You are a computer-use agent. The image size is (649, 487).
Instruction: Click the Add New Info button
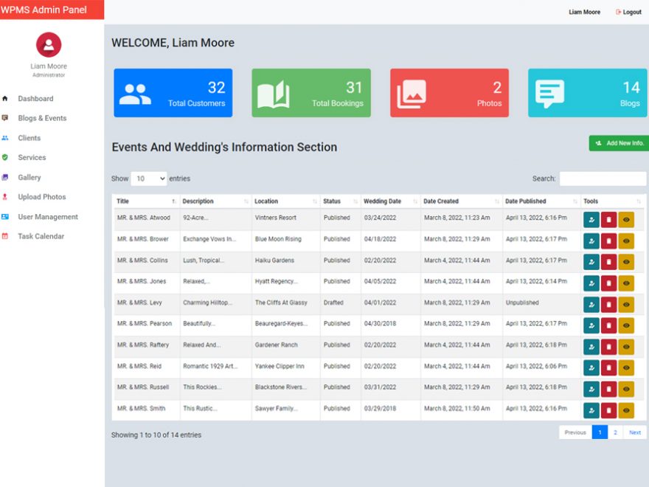click(620, 142)
